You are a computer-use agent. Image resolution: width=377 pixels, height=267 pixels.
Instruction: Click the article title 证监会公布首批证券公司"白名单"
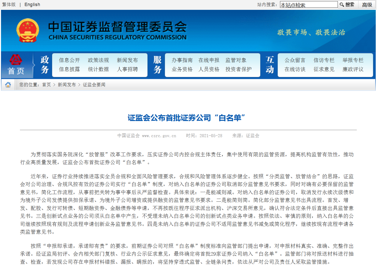click(186, 118)
